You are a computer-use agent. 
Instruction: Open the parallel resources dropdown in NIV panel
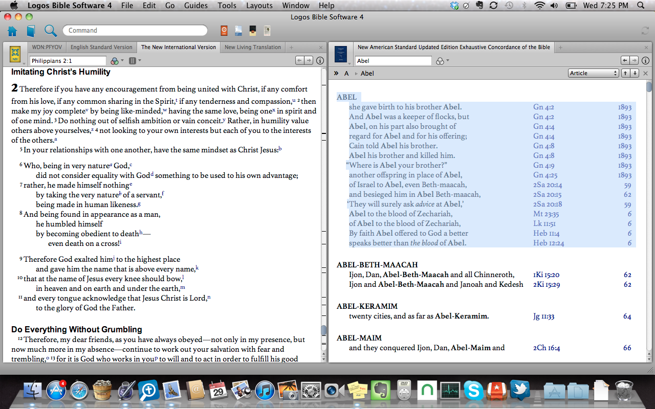coord(135,61)
